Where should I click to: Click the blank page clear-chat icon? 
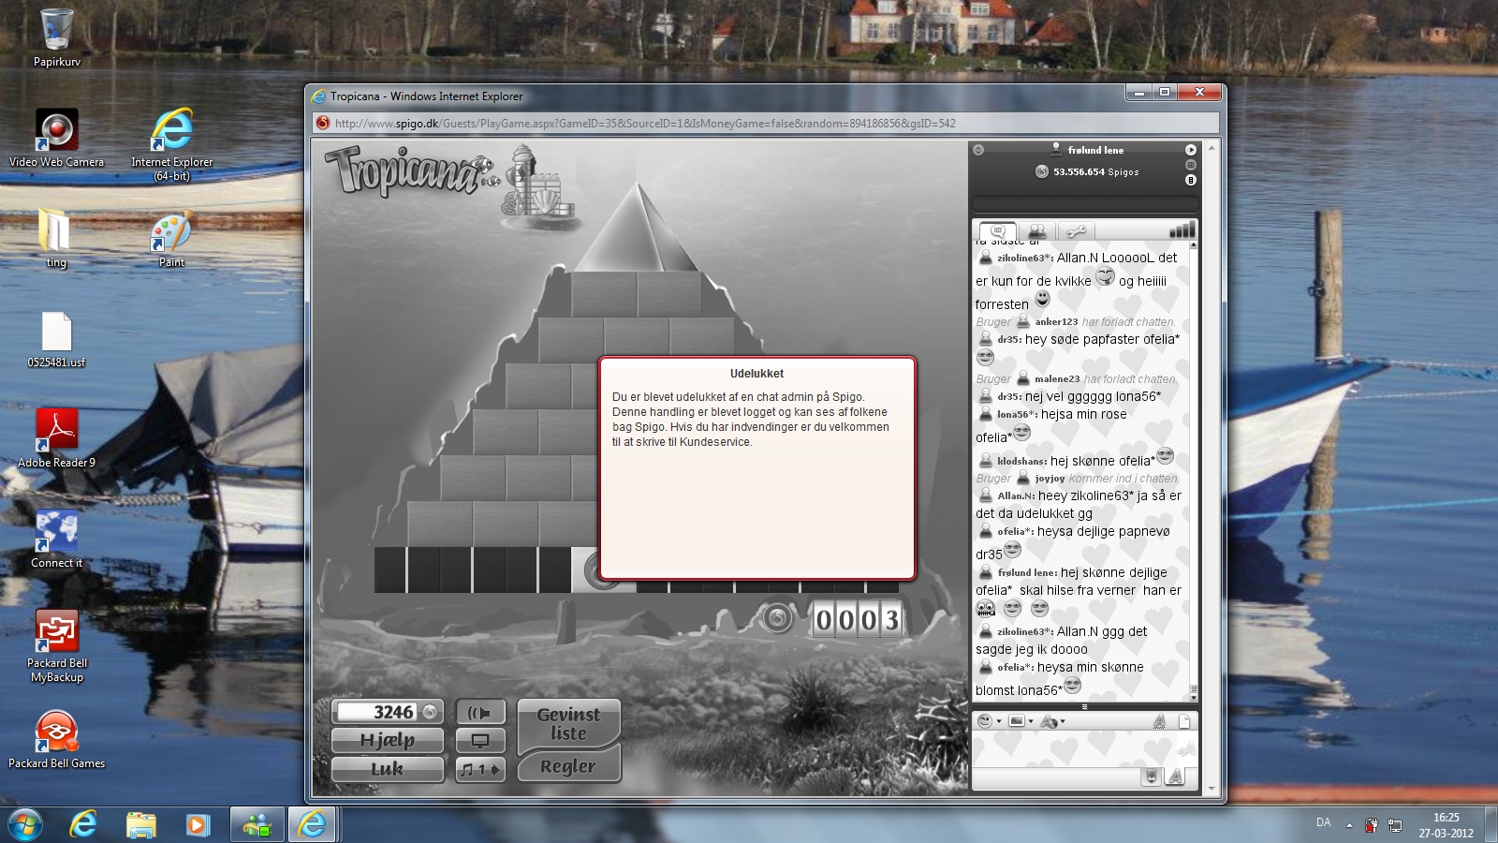(1184, 721)
